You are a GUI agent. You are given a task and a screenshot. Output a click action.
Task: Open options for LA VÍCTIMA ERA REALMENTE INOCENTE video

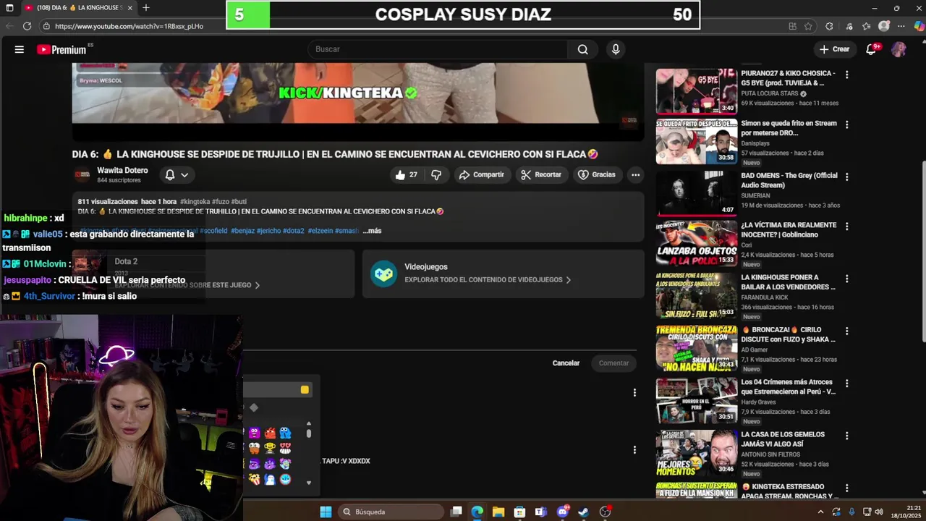846,226
